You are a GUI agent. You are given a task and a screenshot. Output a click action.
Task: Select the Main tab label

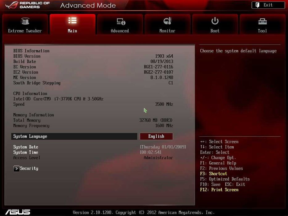pos(72,31)
